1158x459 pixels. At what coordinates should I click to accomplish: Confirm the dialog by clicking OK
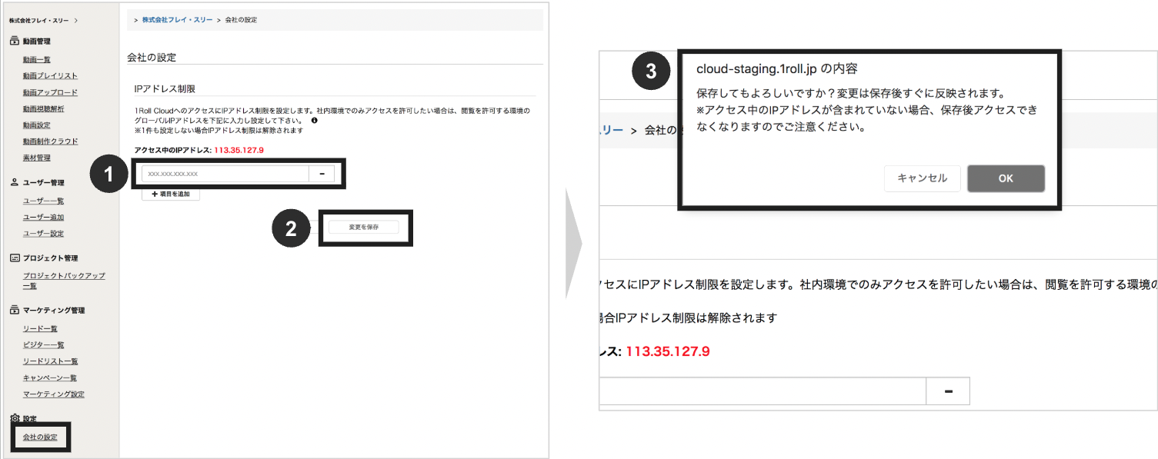1005,178
